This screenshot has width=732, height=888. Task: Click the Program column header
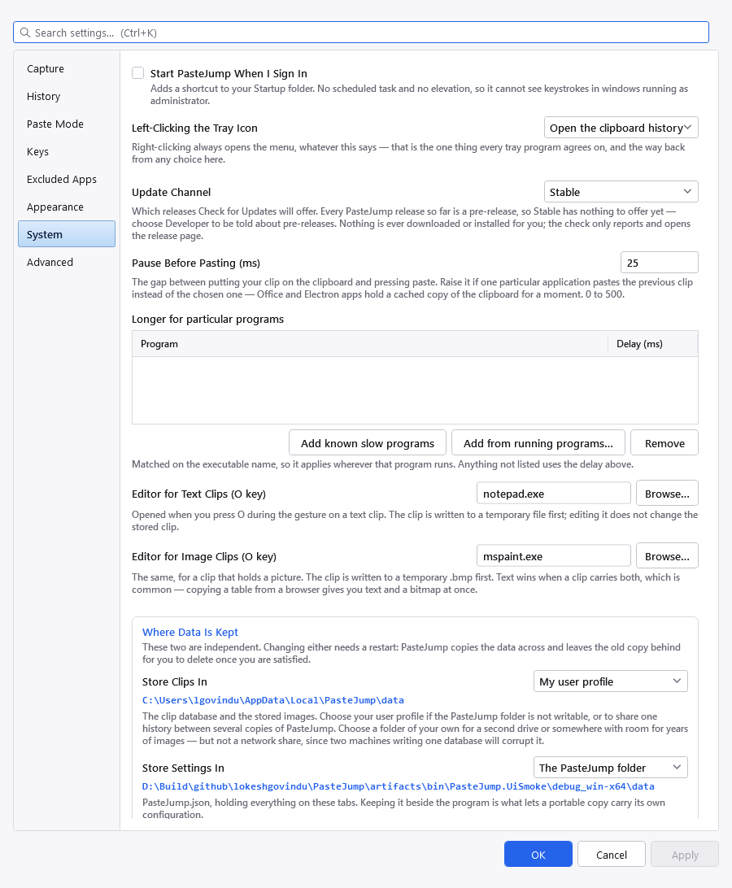point(370,344)
